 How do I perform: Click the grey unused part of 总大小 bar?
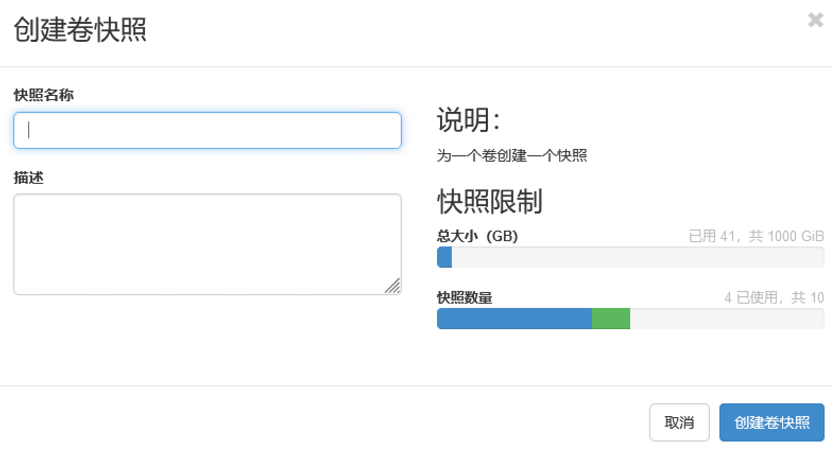(637, 257)
